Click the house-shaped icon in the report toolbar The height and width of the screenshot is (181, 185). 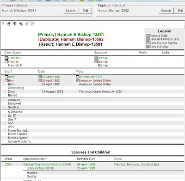coord(9,24)
